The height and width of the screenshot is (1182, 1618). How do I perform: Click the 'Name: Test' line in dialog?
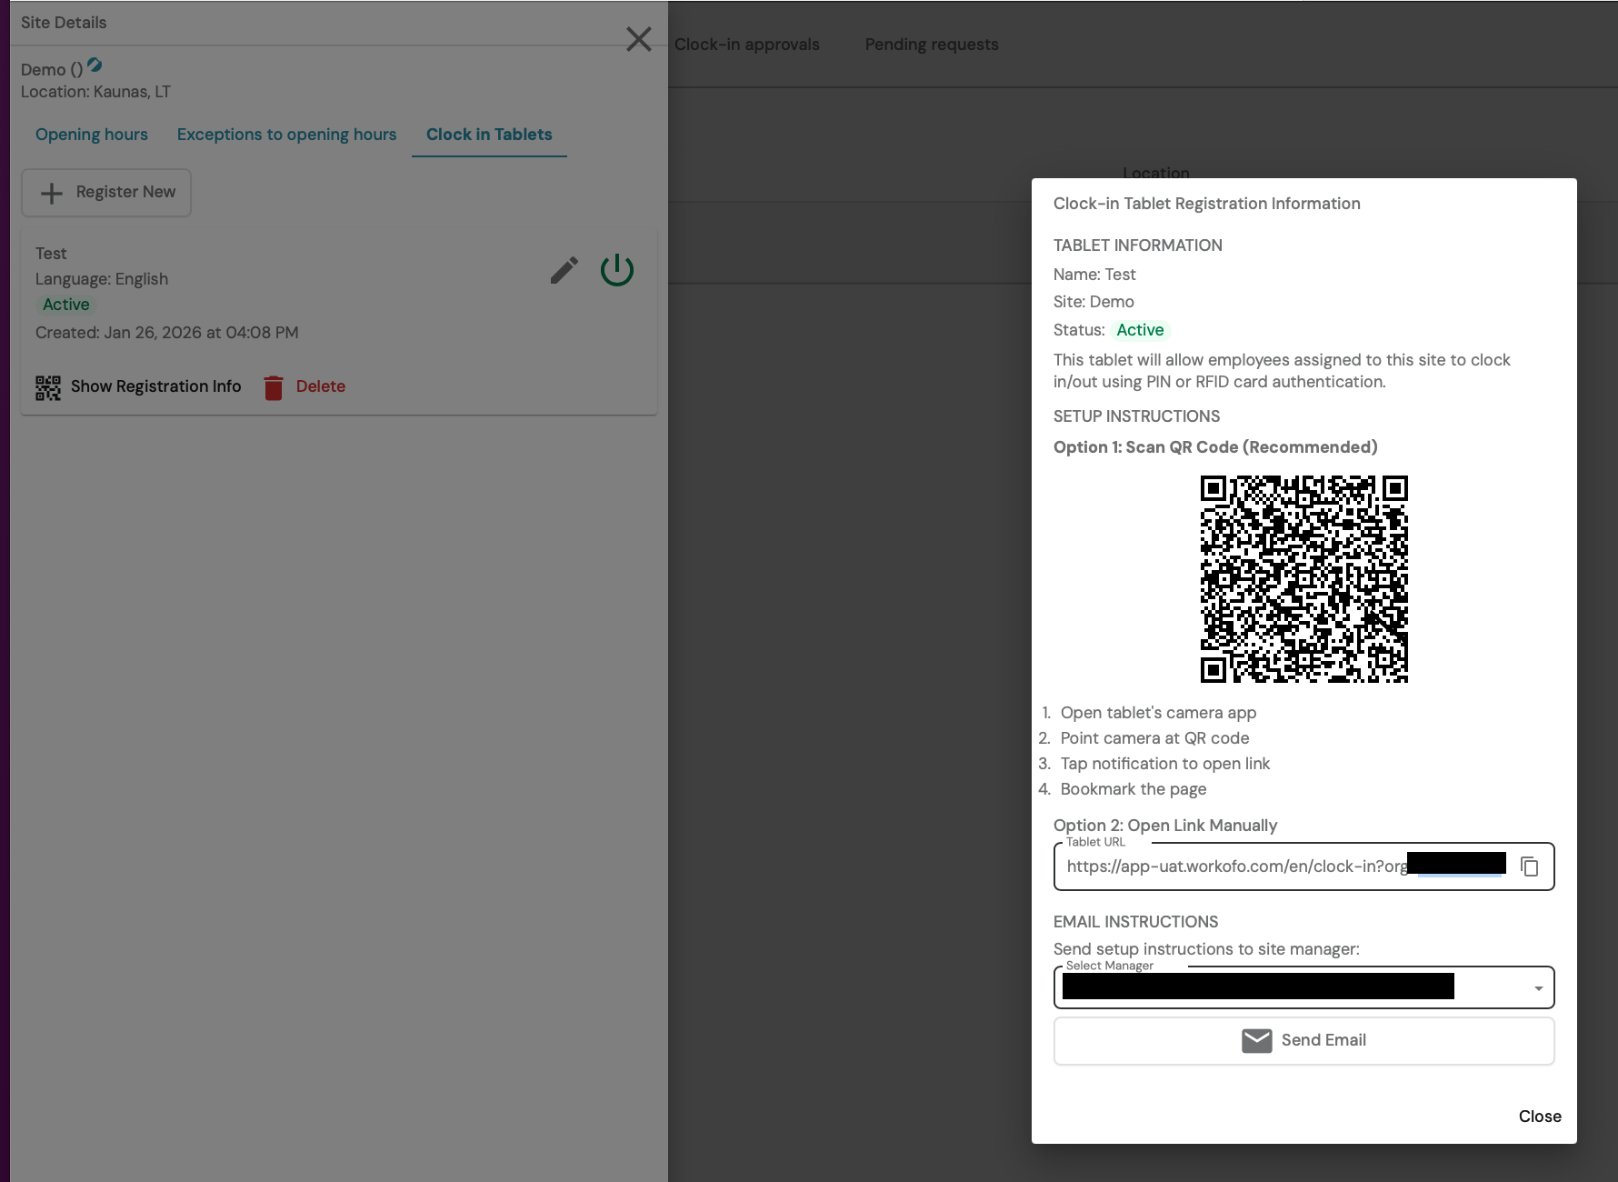tap(1094, 275)
